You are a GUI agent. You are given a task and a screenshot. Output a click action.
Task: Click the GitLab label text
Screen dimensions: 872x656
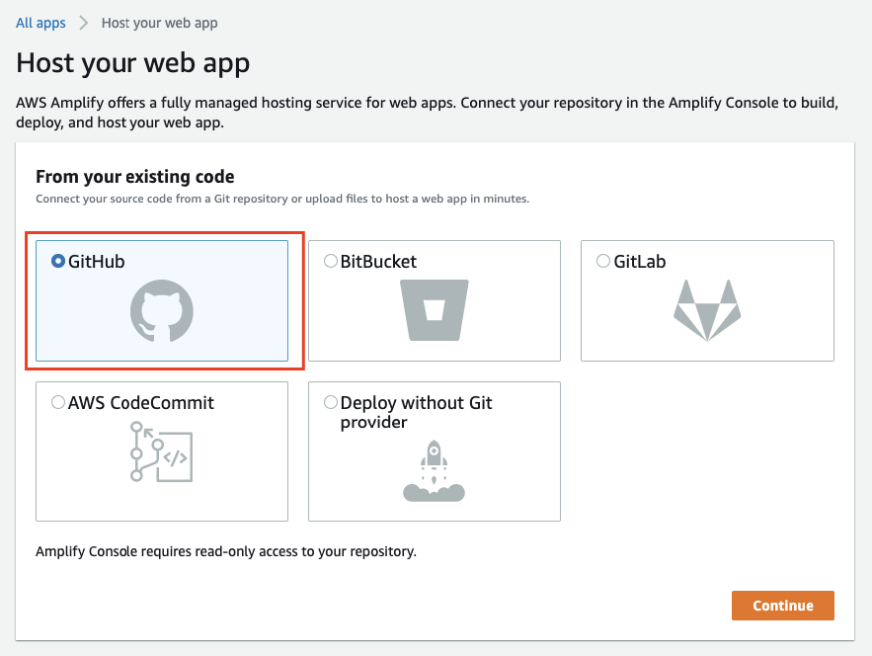click(x=640, y=262)
